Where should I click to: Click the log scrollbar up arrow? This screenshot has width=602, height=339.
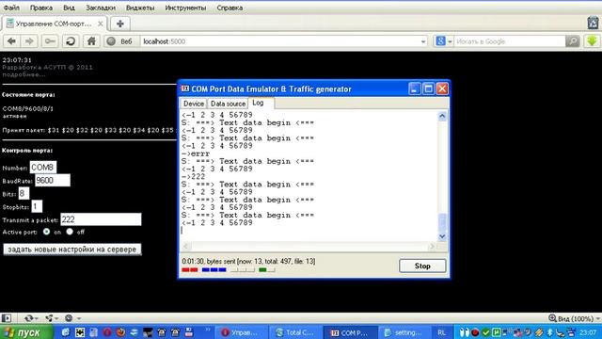click(x=442, y=116)
